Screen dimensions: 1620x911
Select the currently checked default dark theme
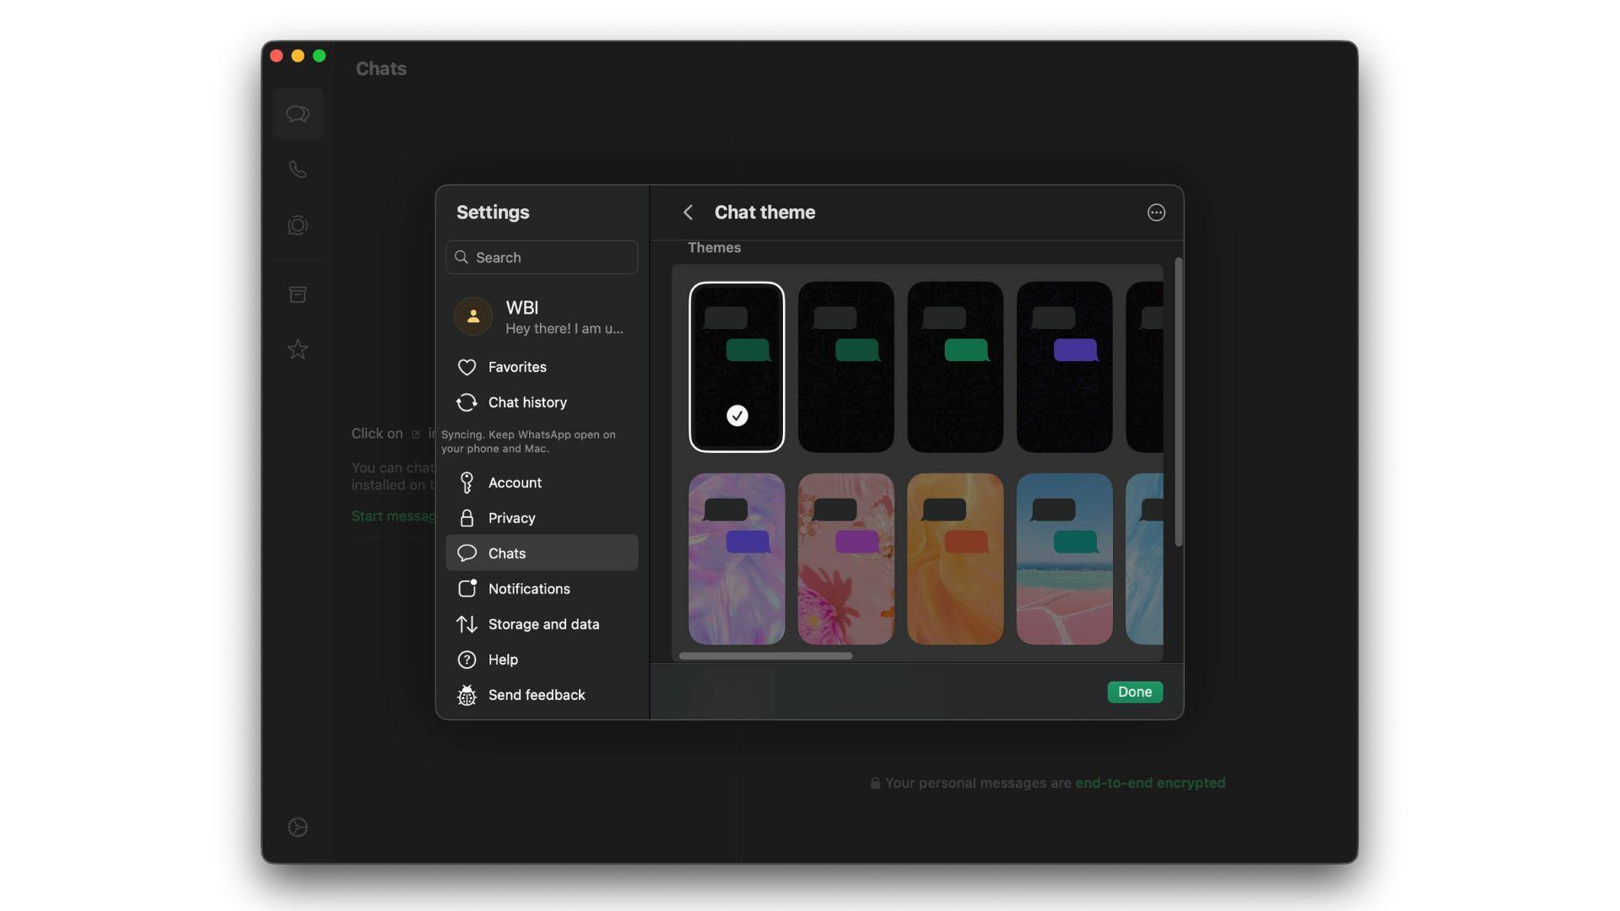pyautogui.click(x=736, y=367)
